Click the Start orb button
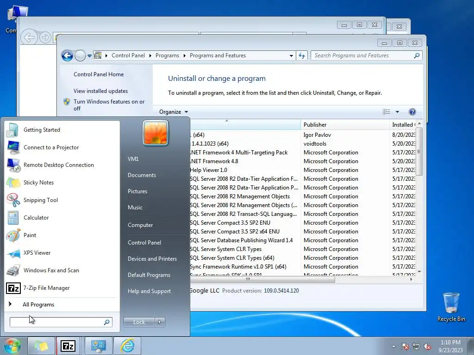The width and height of the screenshot is (474, 355). point(12,346)
